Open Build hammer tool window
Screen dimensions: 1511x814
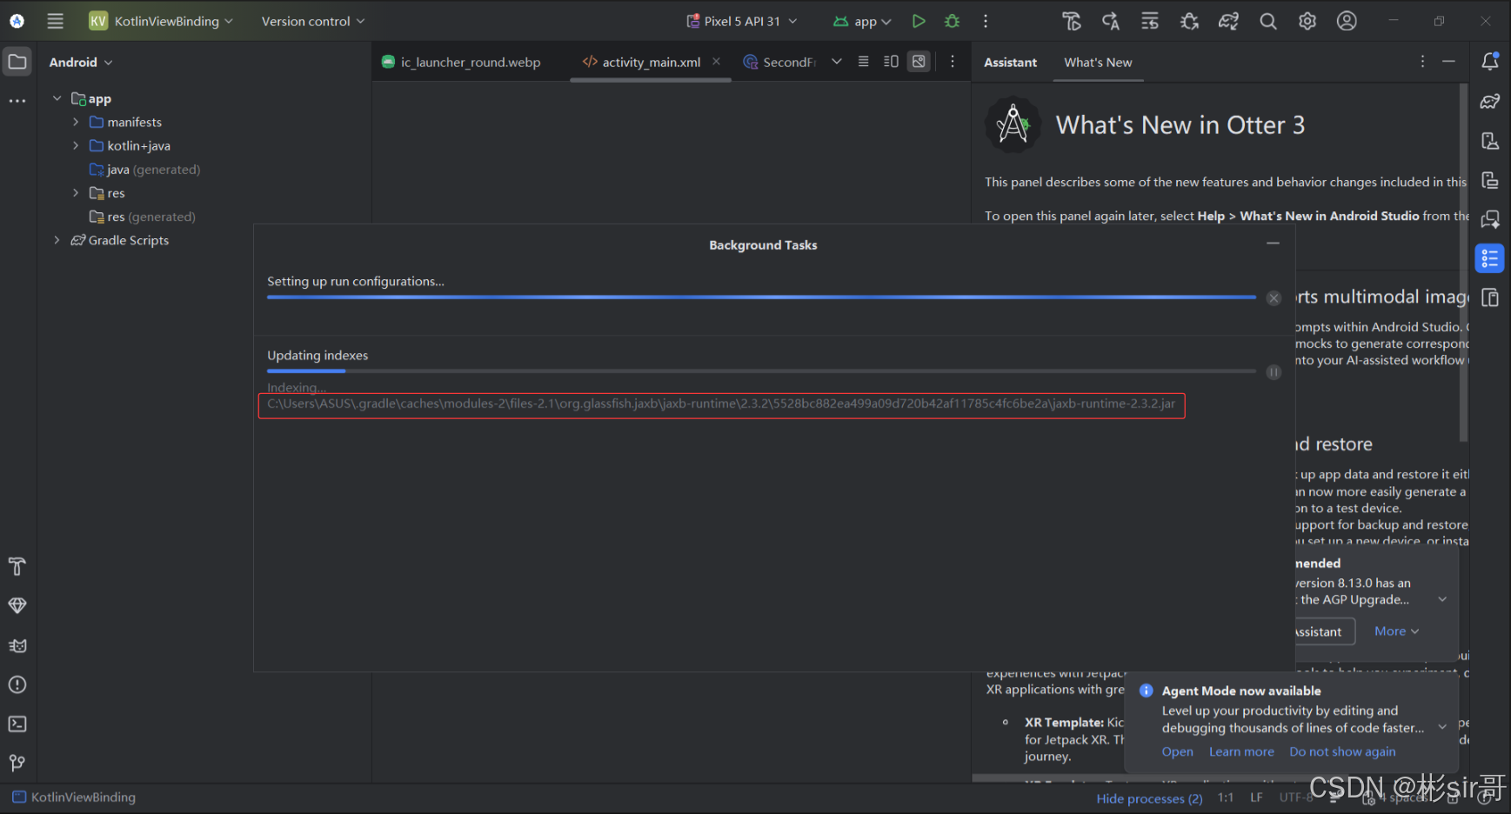pyautogui.click(x=17, y=566)
